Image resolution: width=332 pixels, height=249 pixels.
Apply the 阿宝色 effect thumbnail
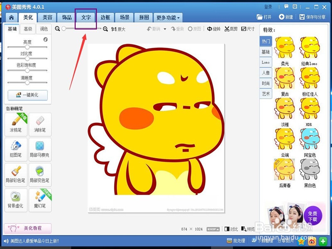(309, 139)
